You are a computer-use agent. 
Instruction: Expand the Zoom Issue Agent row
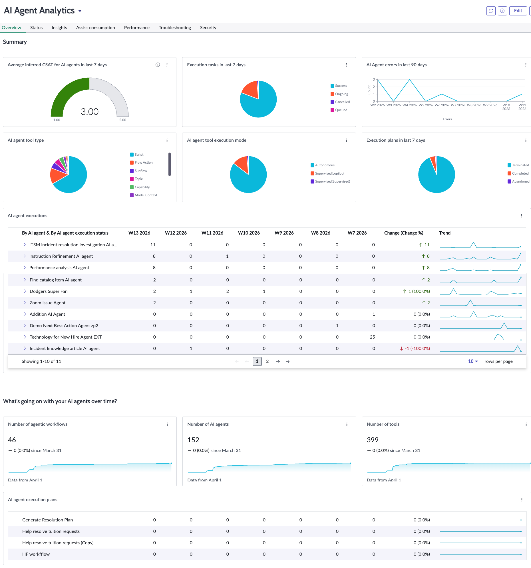[25, 303]
